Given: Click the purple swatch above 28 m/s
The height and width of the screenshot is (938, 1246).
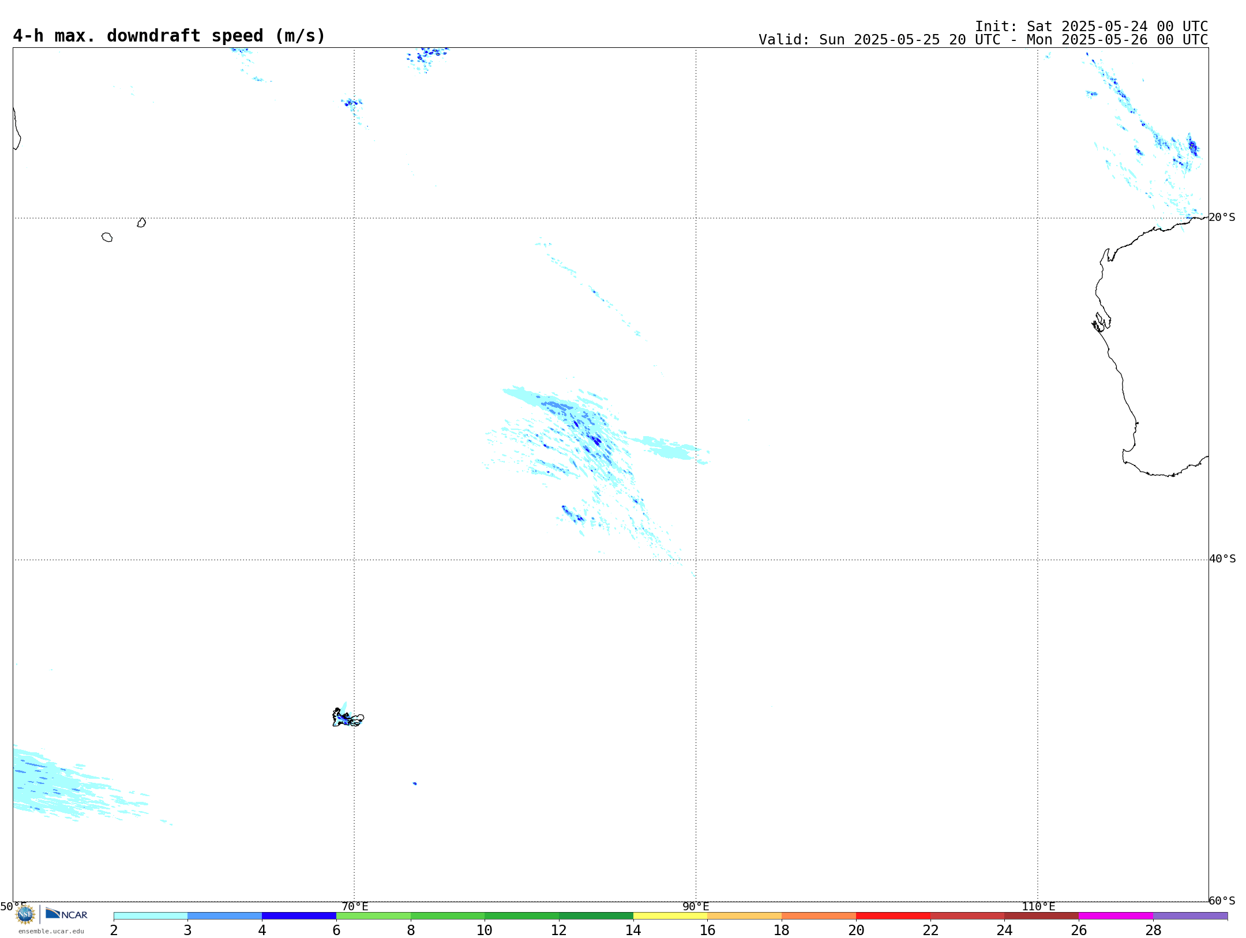Looking at the screenshot, I should click(1190, 916).
